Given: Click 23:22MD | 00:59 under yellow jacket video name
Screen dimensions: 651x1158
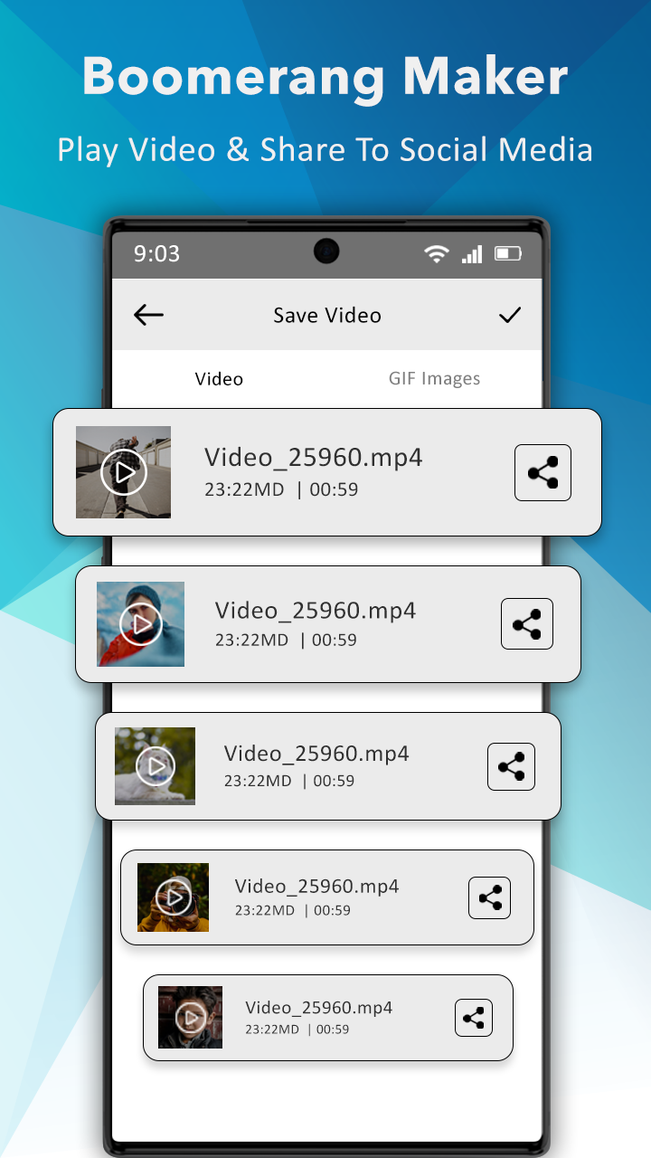Looking at the screenshot, I should (x=293, y=911).
